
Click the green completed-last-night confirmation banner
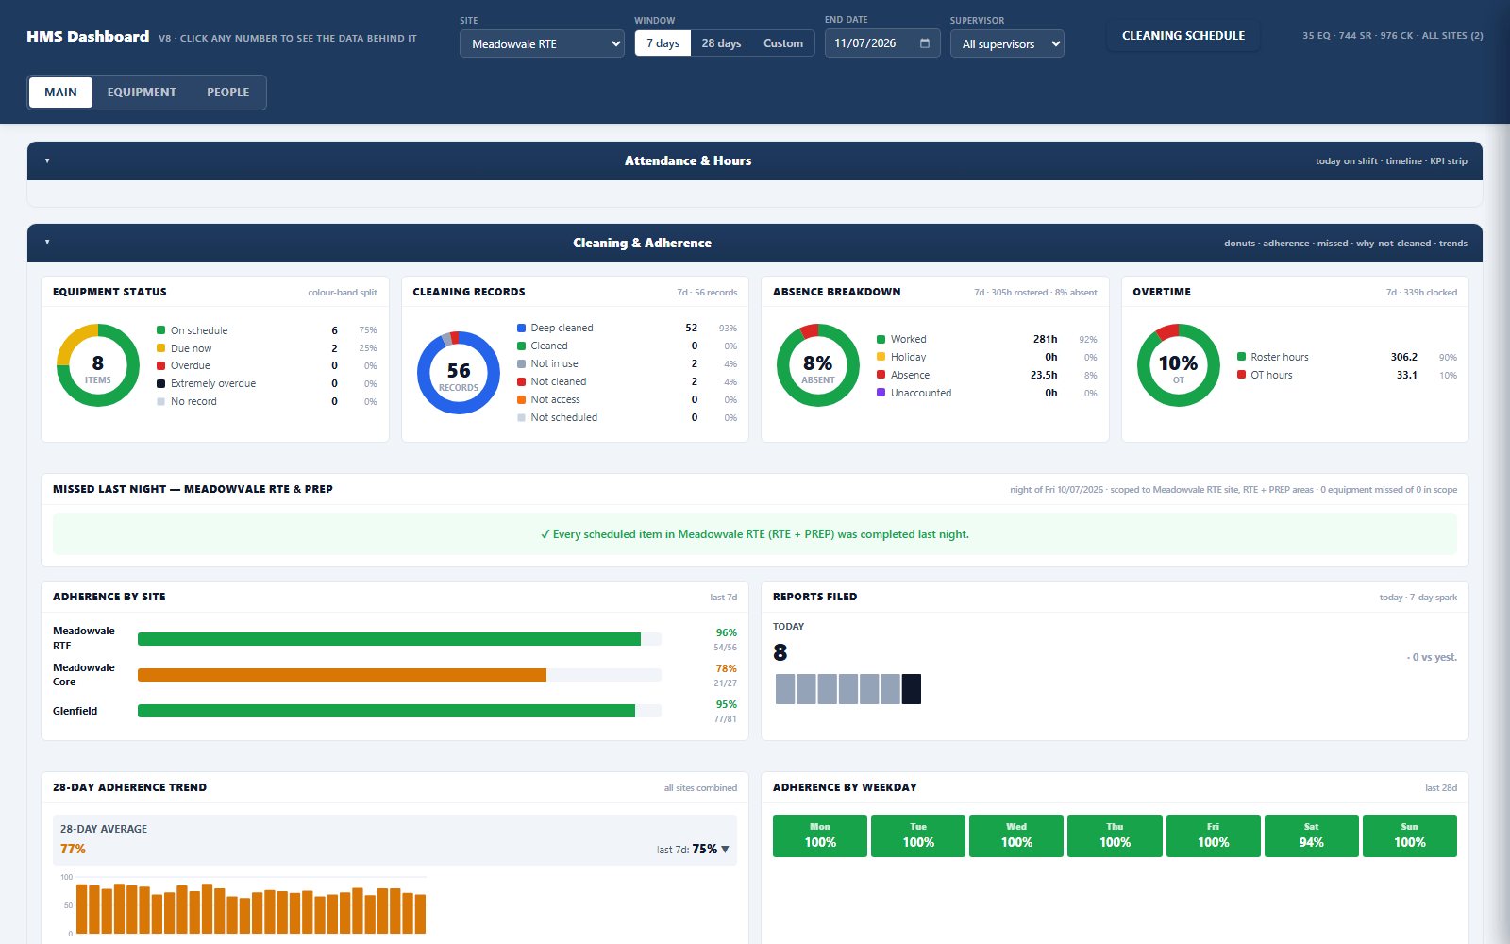[755, 534]
